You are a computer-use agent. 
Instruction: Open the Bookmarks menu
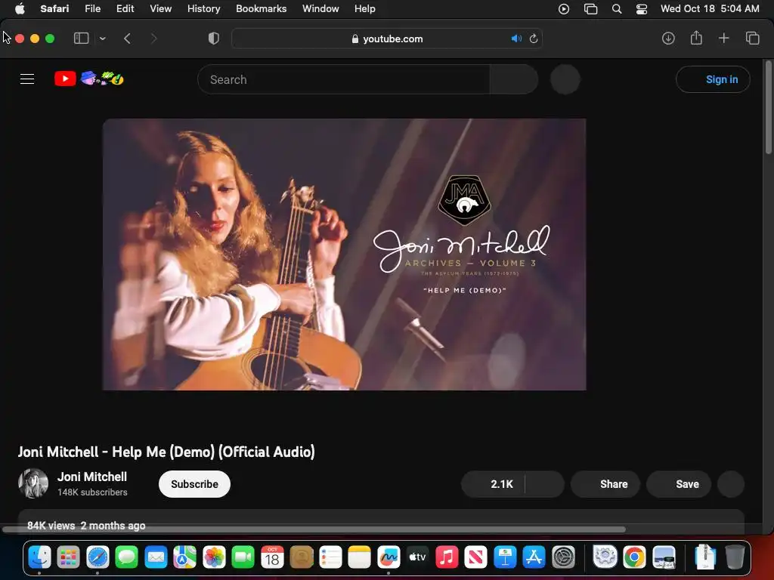tap(261, 9)
